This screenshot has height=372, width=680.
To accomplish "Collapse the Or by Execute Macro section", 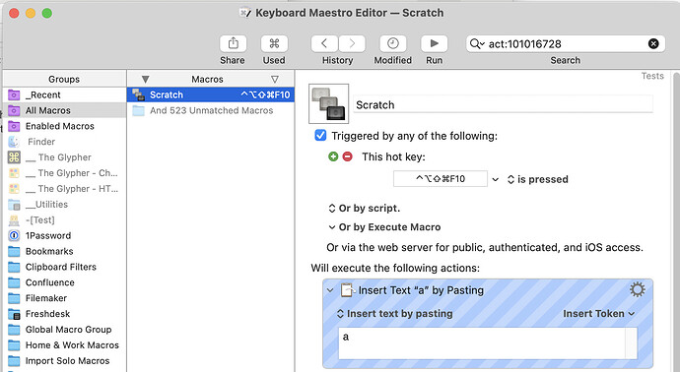I will pos(332,227).
